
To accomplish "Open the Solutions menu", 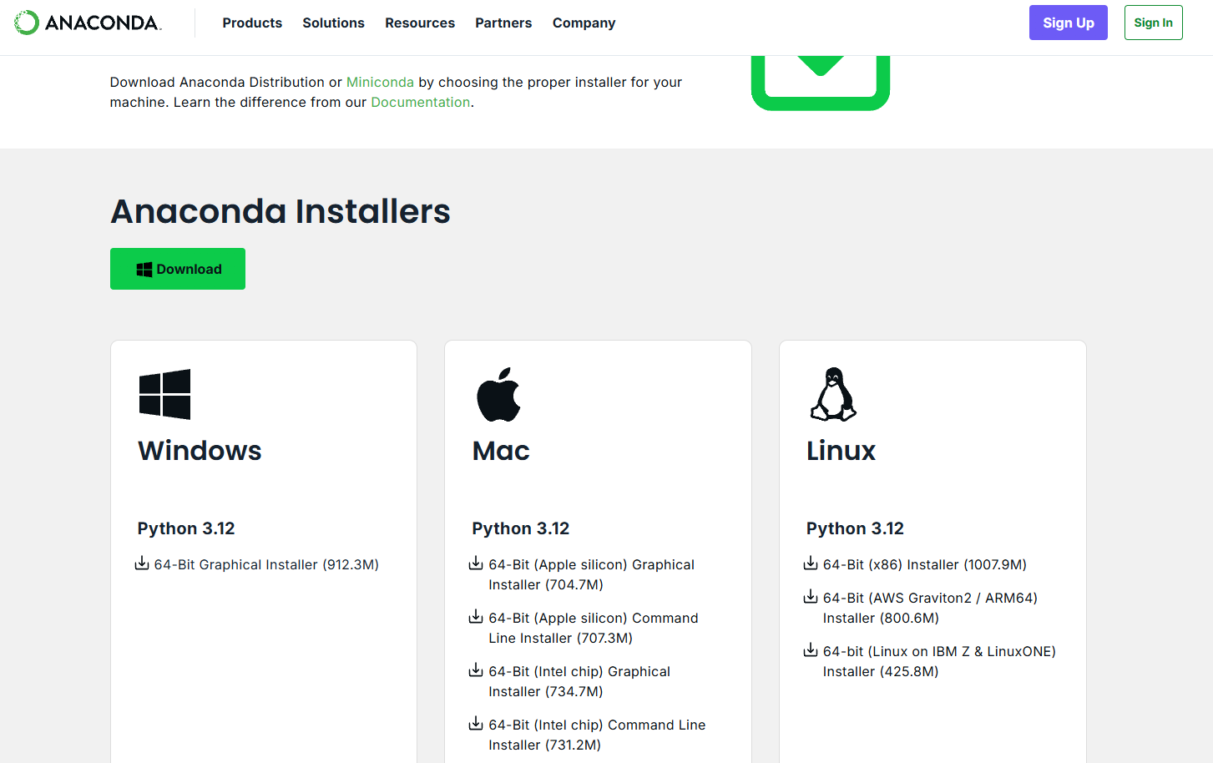I will pyautogui.click(x=333, y=23).
